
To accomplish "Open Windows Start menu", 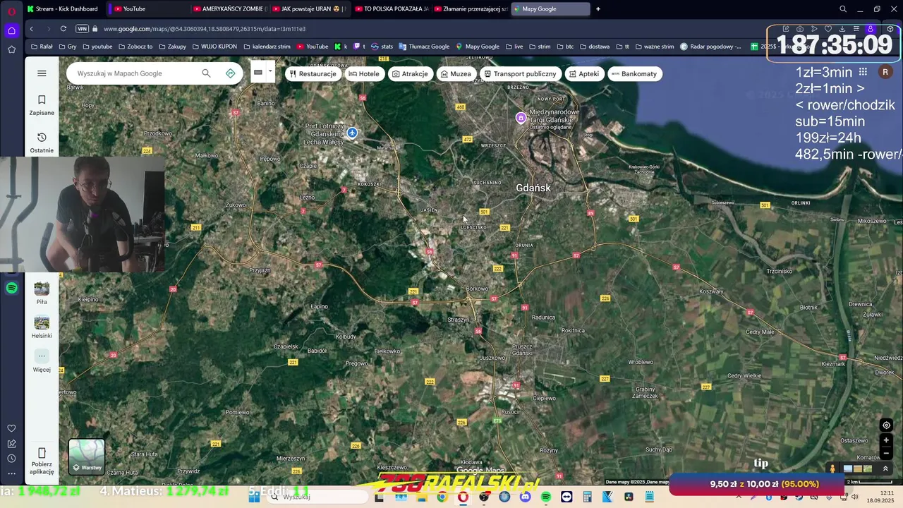I will (255, 497).
